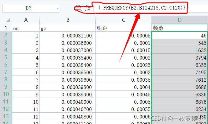Click the frequency cell 1632
The image size is (208, 124).
pyautogui.click(x=180, y=50)
